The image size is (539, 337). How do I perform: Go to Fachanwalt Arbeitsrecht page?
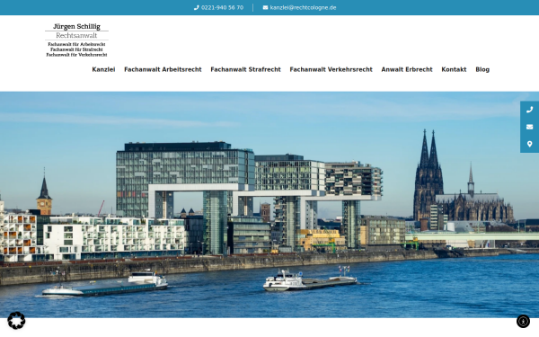coord(163,69)
